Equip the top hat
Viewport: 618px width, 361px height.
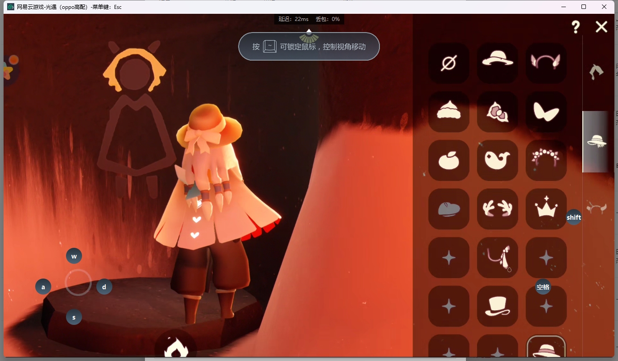pyautogui.click(x=498, y=306)
